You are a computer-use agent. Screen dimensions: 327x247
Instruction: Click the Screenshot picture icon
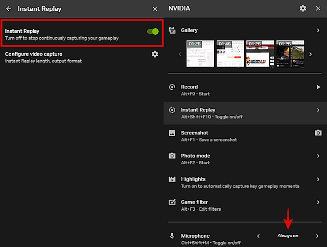[x=172, y=133]
